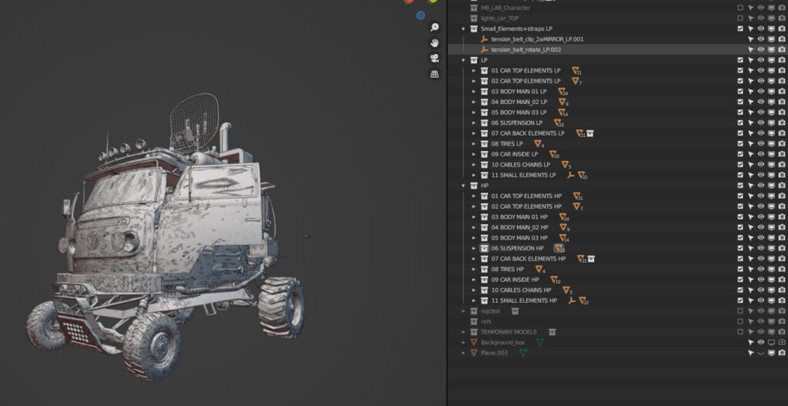
Task: Toggle camera view with the camera gizmo
Action: click(x=435, y=59)
